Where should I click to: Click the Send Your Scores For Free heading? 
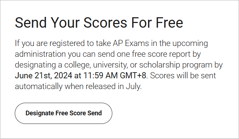(x=99, y=23)
